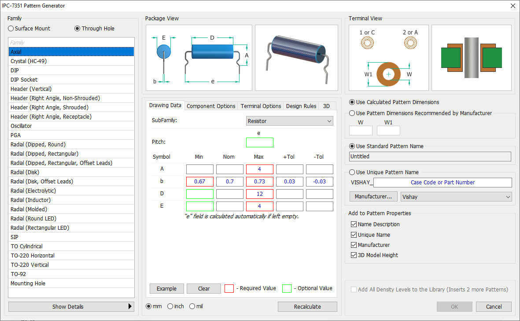Close the IPC-7351 Pattern Generator window

coord(513,6)
